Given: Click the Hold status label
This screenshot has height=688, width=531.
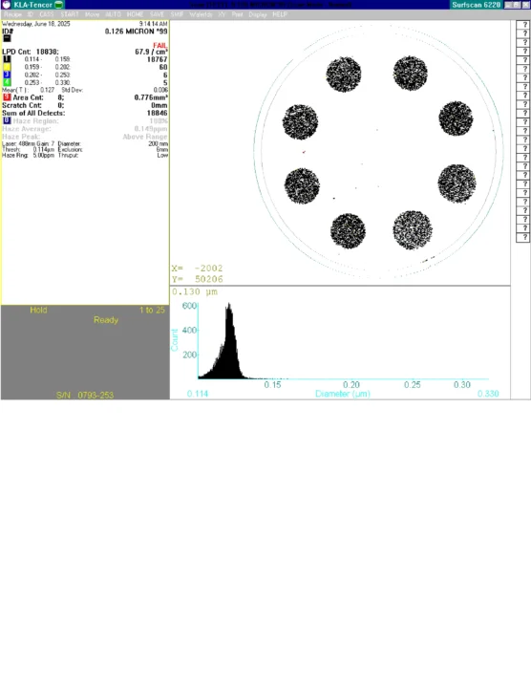Looking at the screenshot, I should click(38, 310).
